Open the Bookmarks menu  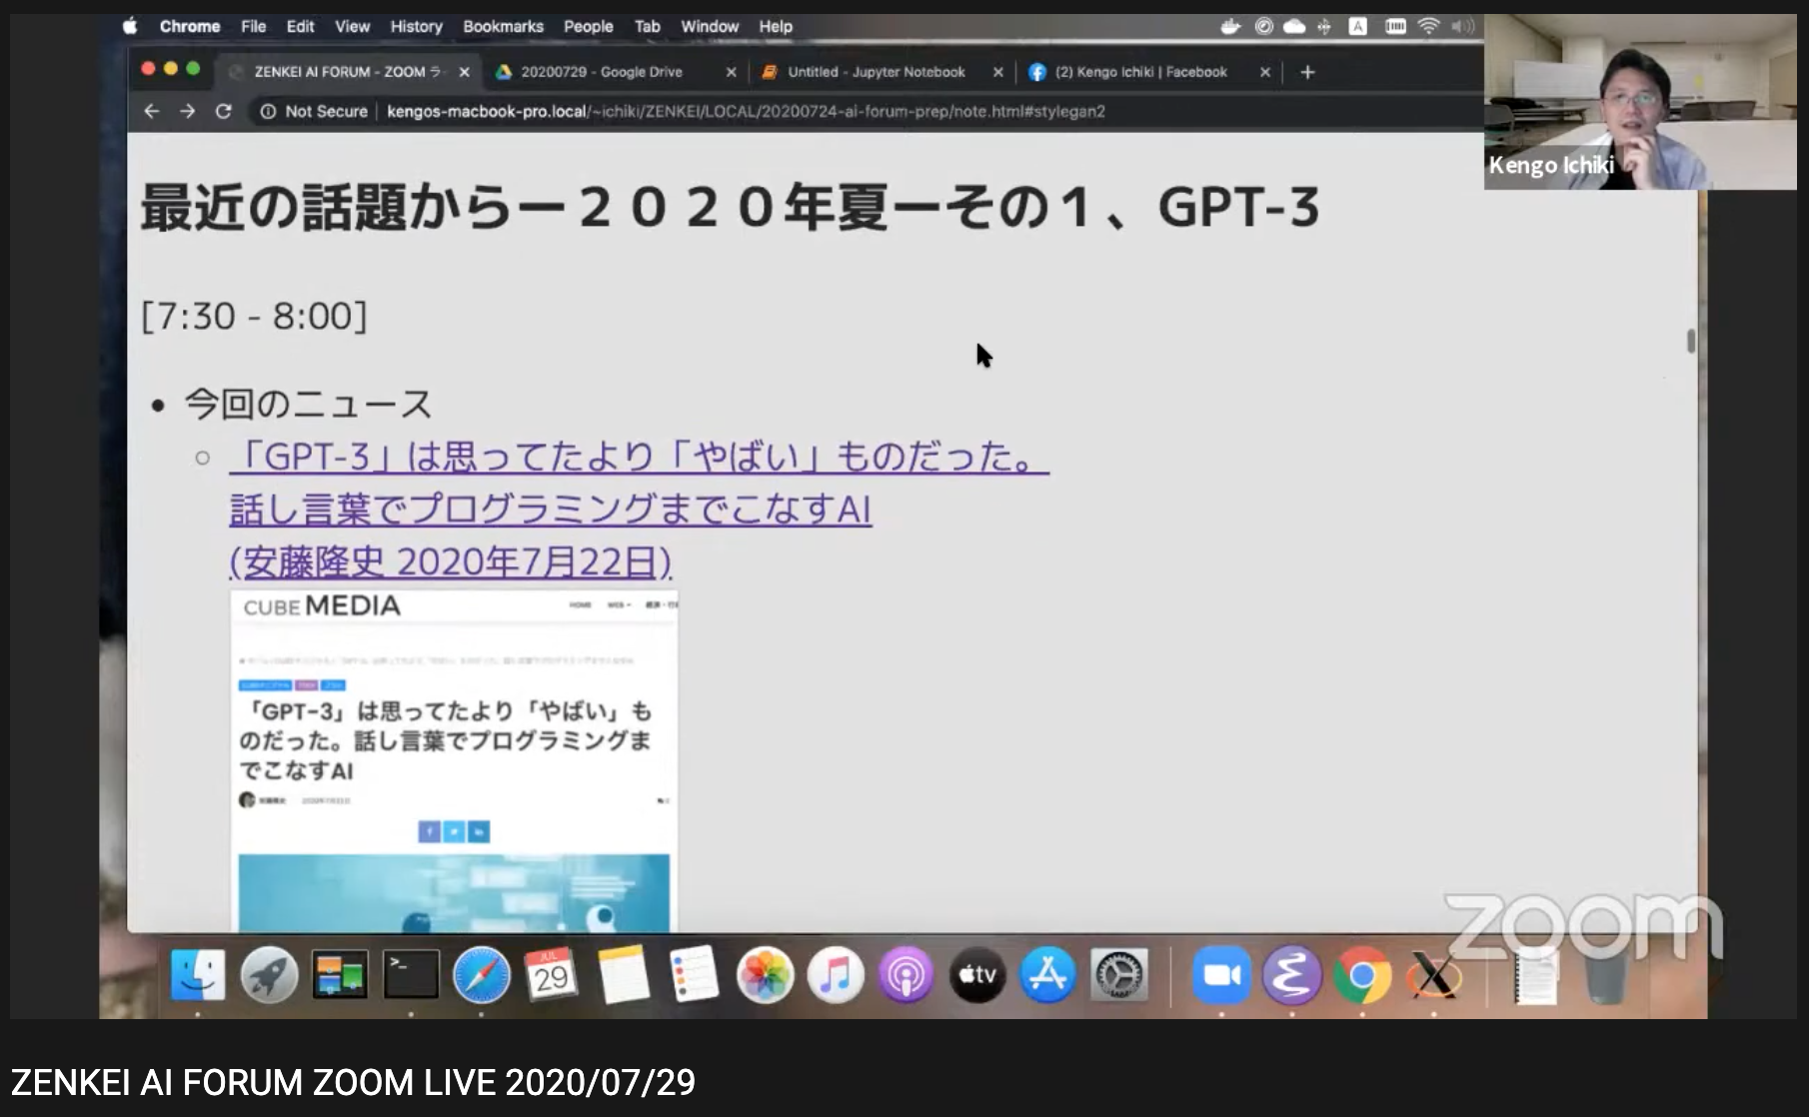click(503, 26)
